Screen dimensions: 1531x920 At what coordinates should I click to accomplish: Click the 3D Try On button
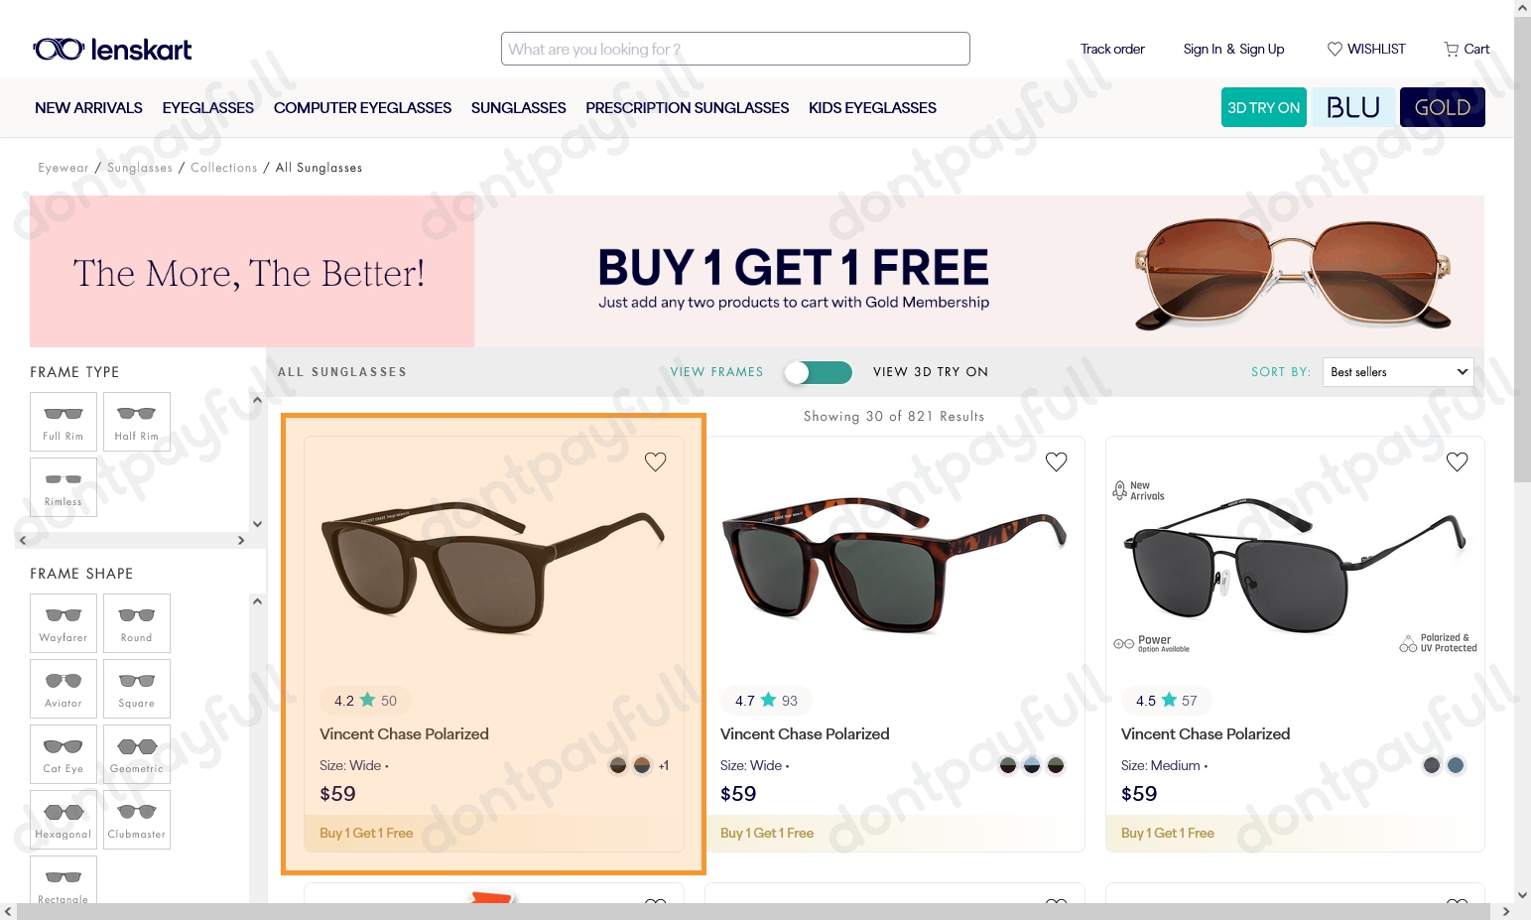[x=1263, y=107]
